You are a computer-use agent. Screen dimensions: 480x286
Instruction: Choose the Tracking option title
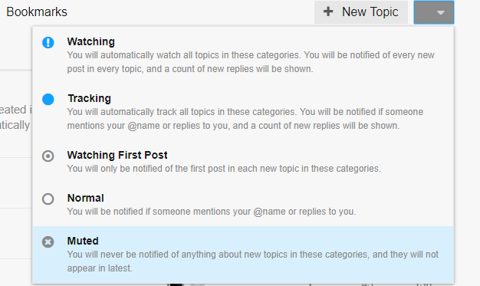(x=89, y=98)
